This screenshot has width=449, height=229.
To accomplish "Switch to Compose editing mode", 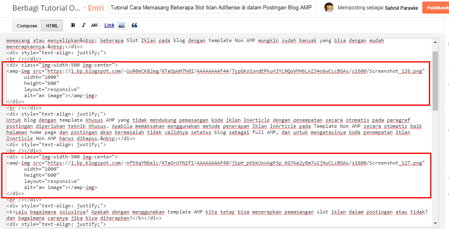I will point(27,26).
